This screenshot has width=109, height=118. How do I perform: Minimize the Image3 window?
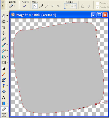click(94, 15)
